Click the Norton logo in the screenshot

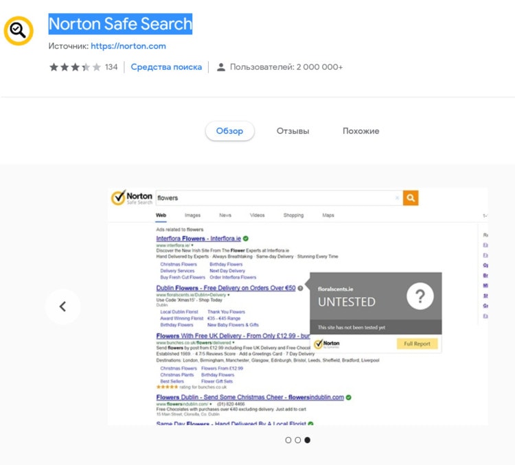[132, 198]
